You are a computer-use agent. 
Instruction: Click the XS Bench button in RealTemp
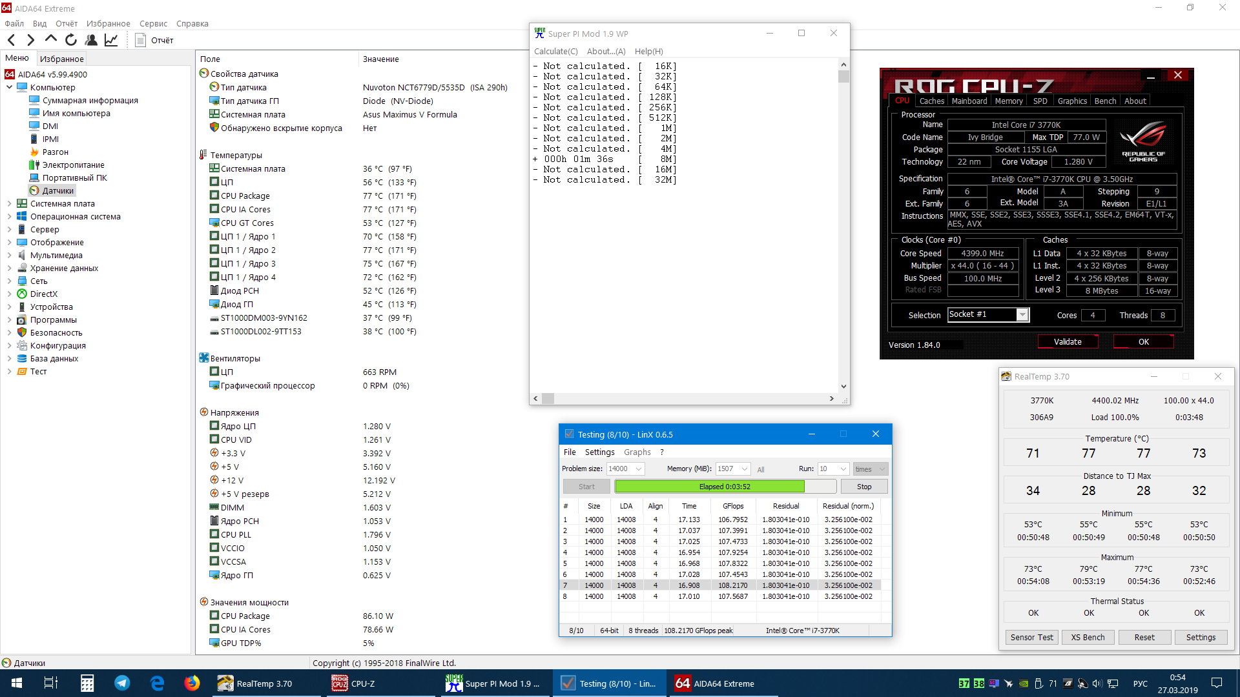click(x=1088, y=637)
